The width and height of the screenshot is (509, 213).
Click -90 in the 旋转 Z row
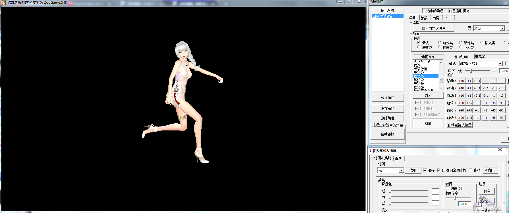pyautogui.click(x=501, y=118)
